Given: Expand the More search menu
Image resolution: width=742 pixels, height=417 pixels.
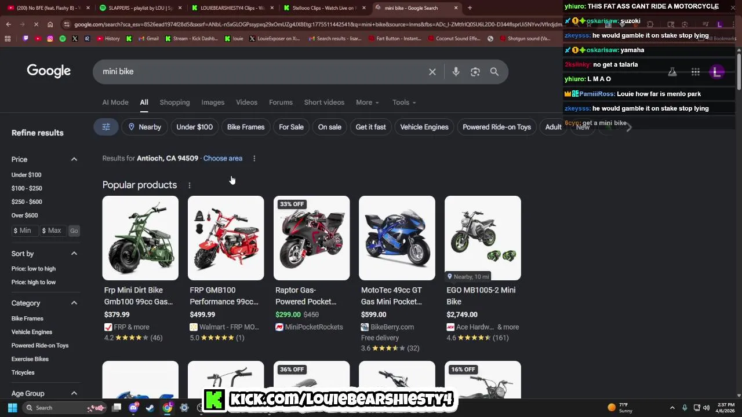Looking at the screenshot, I should pyautogui.click(x=368, y=103).
